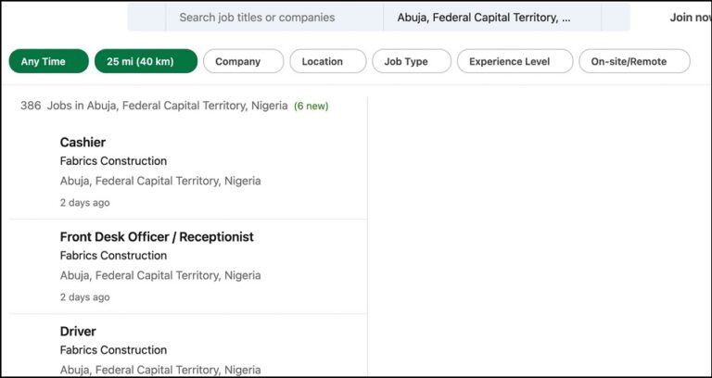Click Fabrics Construction under Front Desk Officer
Image resolution: width=712 pixels, height=378 pixels.
click(113, 256)
